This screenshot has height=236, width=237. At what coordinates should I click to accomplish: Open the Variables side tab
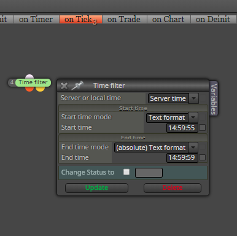coord(214,99)
